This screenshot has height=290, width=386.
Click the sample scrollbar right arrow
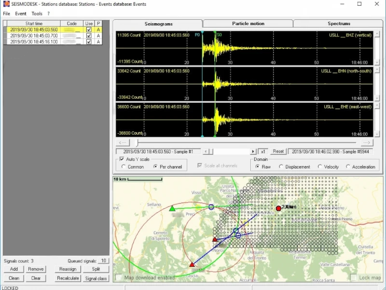click(x=253, y=151)
